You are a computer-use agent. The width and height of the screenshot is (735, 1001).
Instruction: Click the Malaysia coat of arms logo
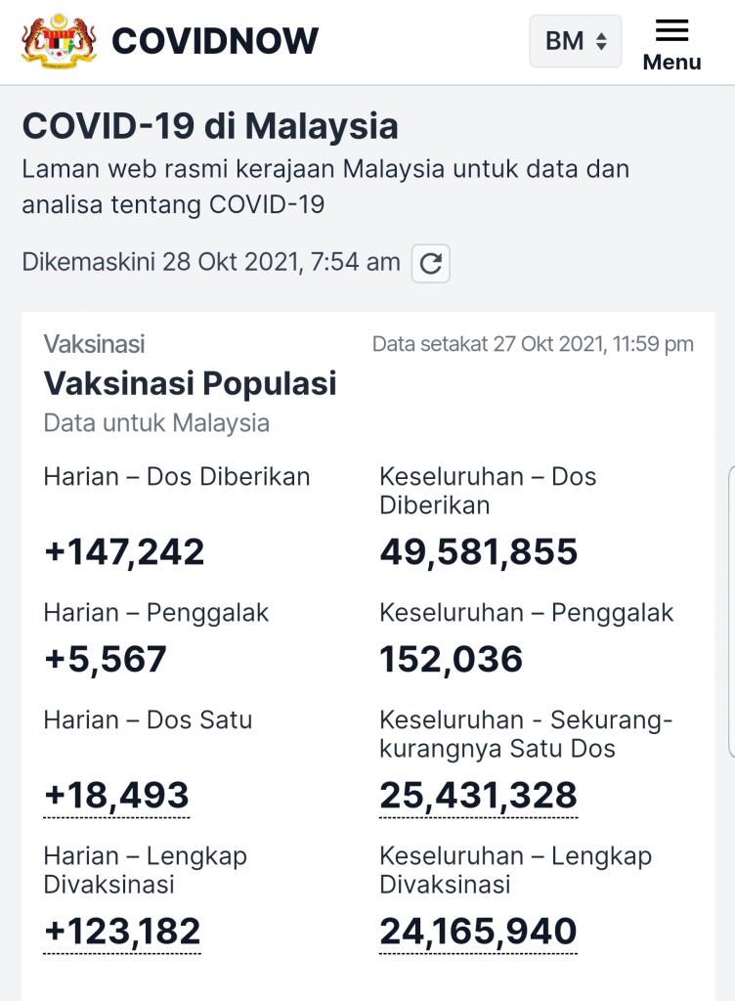tap(59, 40)
